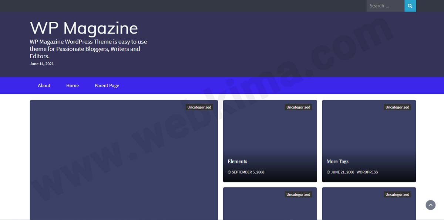Click the magnifier search button
Viewport: 444px width, 220px height.
[410, 6]
